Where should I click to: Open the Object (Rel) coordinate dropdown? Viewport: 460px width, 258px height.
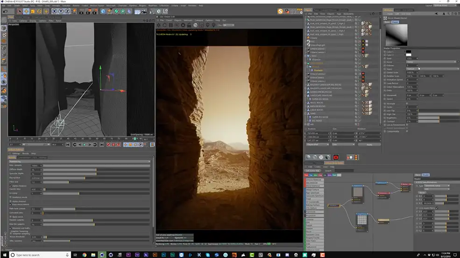click(x=318, y=144)
